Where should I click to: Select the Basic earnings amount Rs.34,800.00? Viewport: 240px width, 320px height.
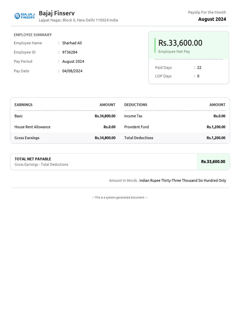(105, 116)
